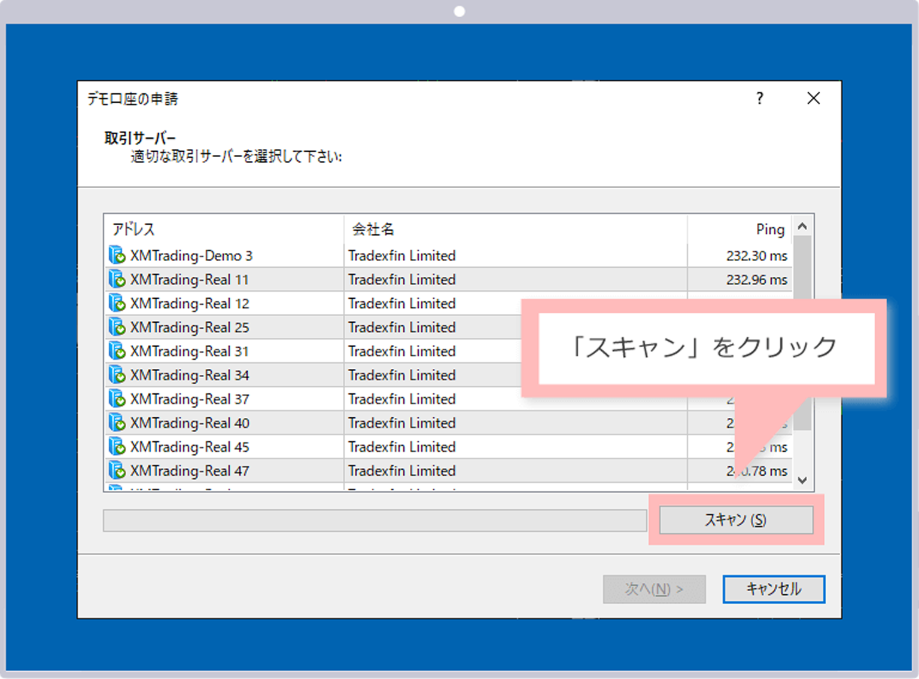Sort by the Ping column header
This screenshot has width=919, height=679.
click(x=740, y=229)
